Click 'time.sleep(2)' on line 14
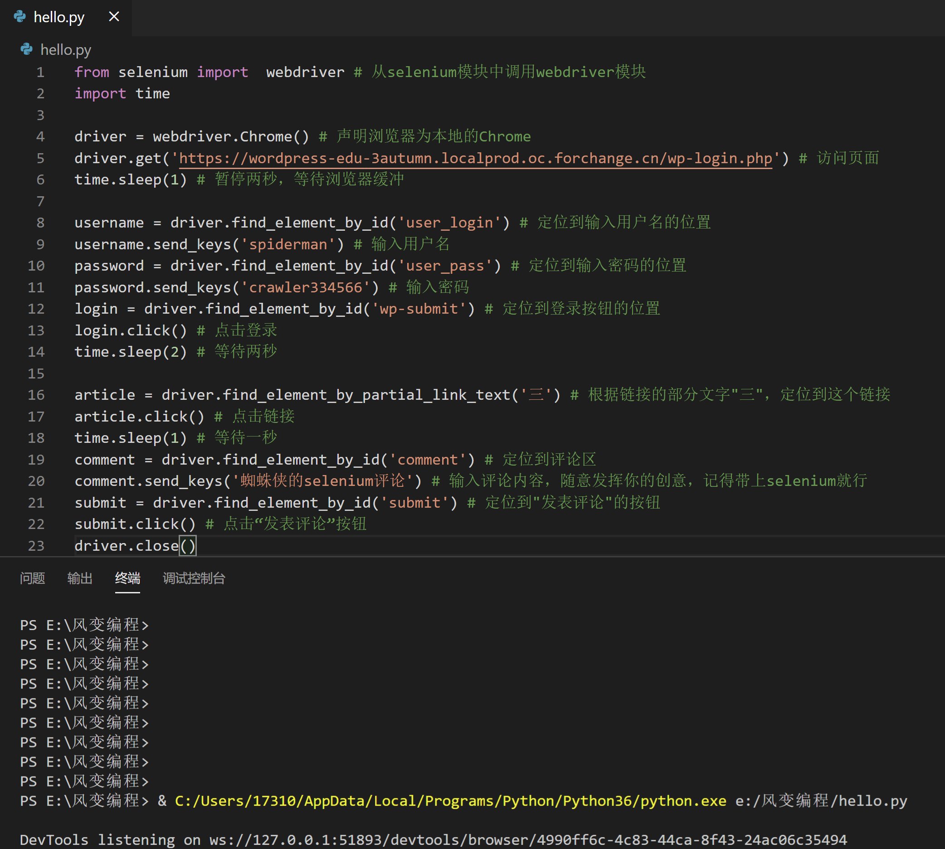This screenshot has height=849, width=945. 131,352
